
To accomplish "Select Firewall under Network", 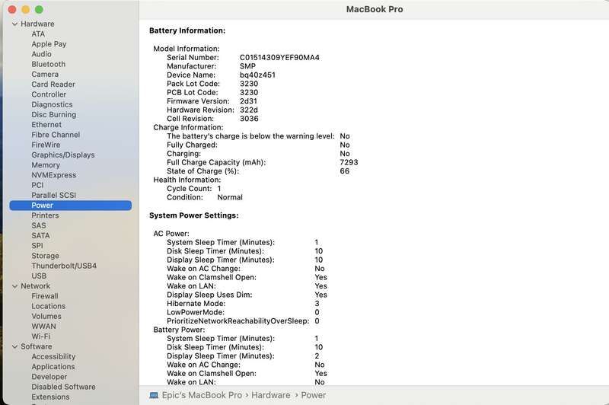I will point(45,297).
